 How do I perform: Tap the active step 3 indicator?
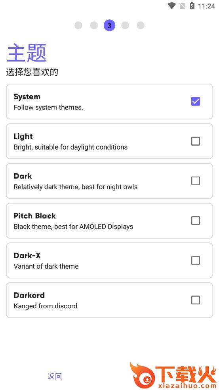[x=109, y=25]
